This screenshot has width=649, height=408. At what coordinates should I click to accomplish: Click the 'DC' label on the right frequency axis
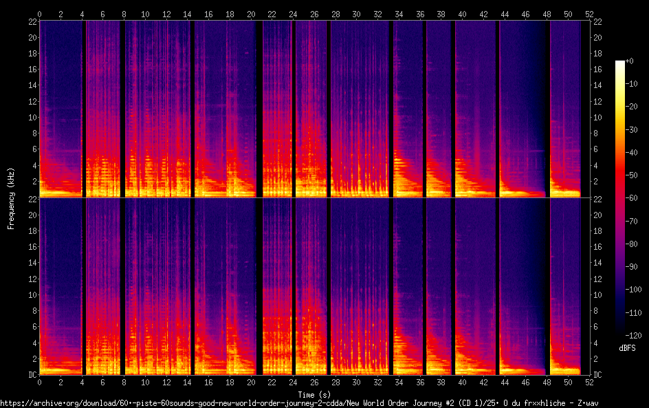coord(597,375)
